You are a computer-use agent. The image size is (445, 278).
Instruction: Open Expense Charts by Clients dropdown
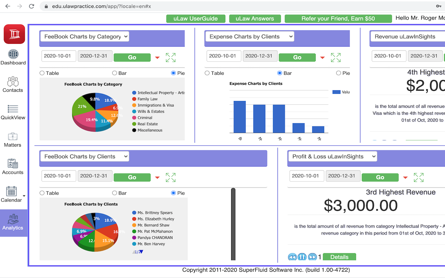250,36
